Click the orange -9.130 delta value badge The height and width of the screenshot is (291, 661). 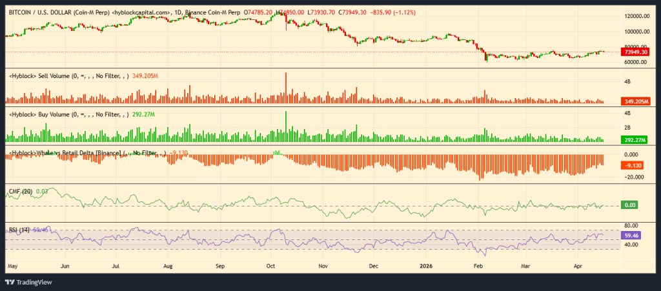click(x=634, y=165)
